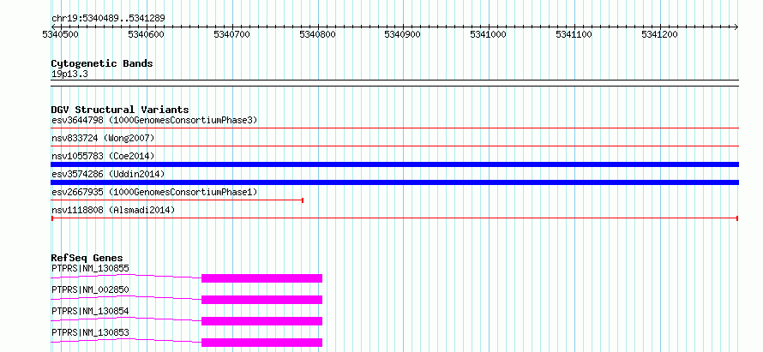Image resolution: width=763 pixels, height=352 pixels.
Task: Open variant esv2667935 (1000GenomesConsortiumPhase1) label
Action: [154, 192]
